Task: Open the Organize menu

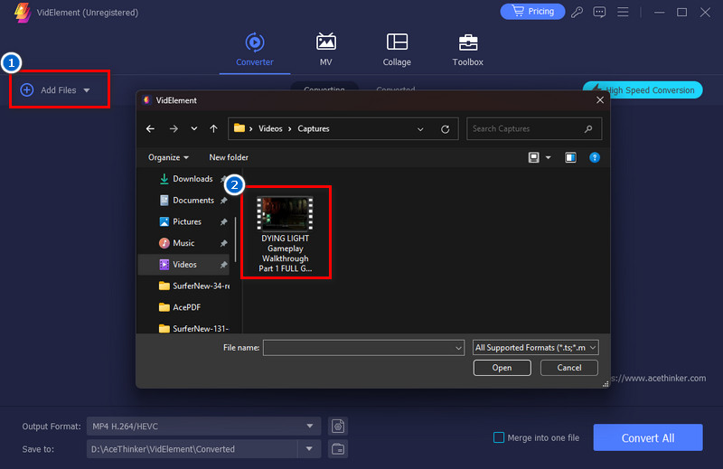Action: coord(168,157)
